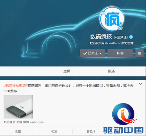Click the shumafb.com official description text

pos(112,43)
